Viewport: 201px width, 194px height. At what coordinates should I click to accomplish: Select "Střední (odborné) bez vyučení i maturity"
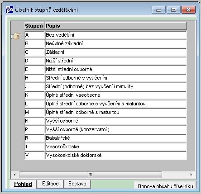[116, 87]
